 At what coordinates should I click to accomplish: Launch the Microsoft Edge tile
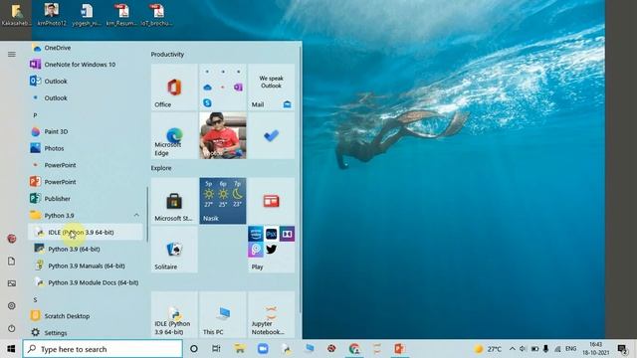pyautogui.click(x=174, y=135)
